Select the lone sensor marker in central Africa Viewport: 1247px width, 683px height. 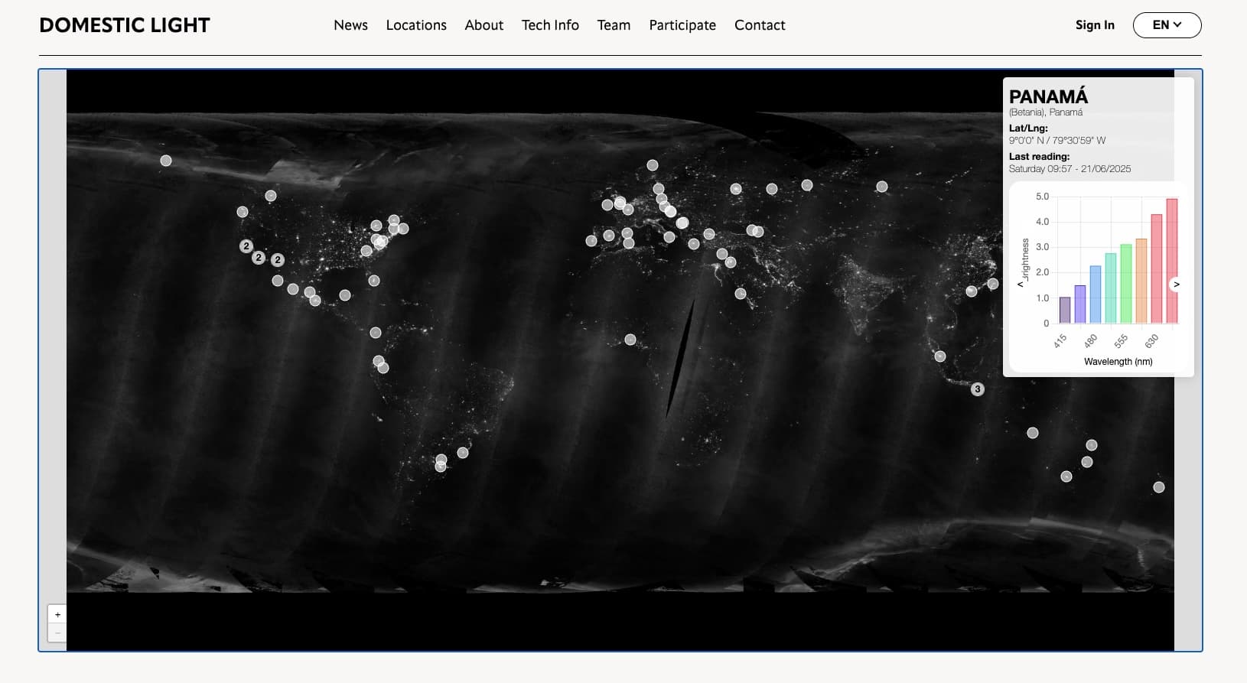[630, 340]
